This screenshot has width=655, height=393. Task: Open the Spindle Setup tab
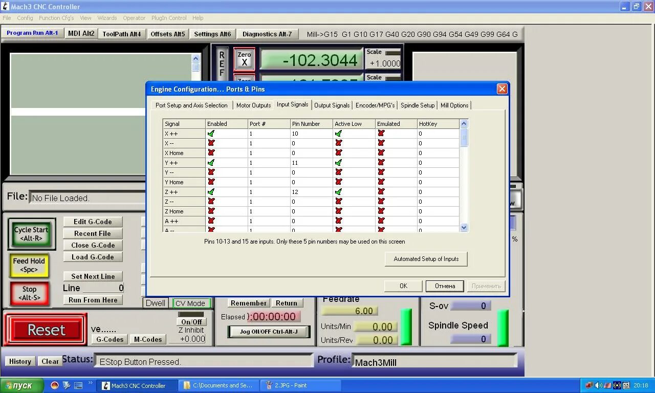pos(418,105)
